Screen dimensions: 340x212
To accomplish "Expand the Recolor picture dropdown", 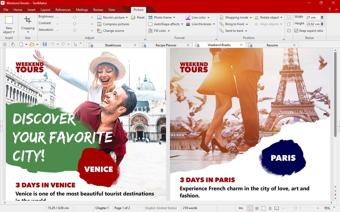I will tap(127, 18).
